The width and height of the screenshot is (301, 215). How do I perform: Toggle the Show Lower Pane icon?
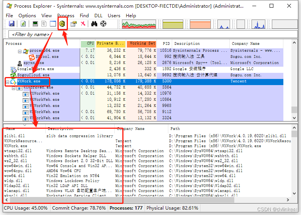[53, 24]
